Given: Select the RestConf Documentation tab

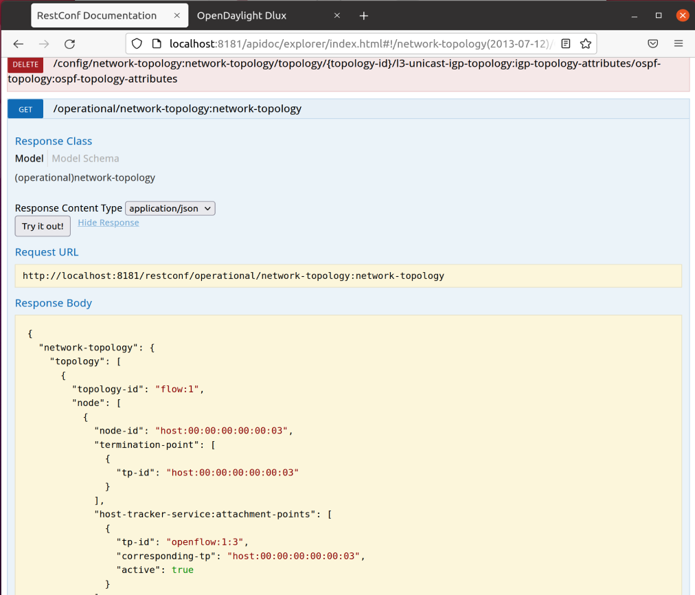Looking at the screenshot, I should pyautogui.click(x=96, y=16).
